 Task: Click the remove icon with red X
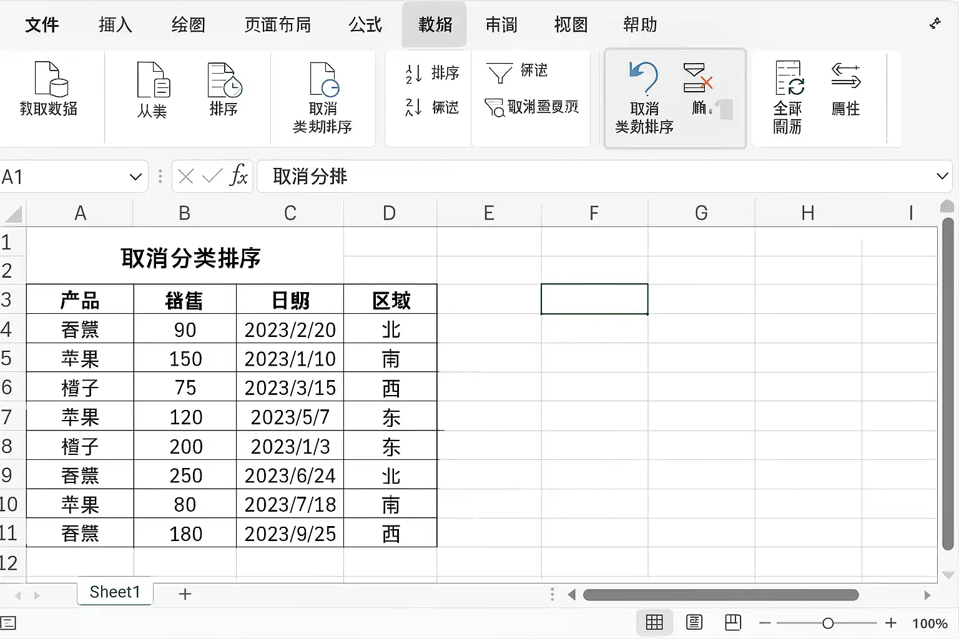[697, 77]
